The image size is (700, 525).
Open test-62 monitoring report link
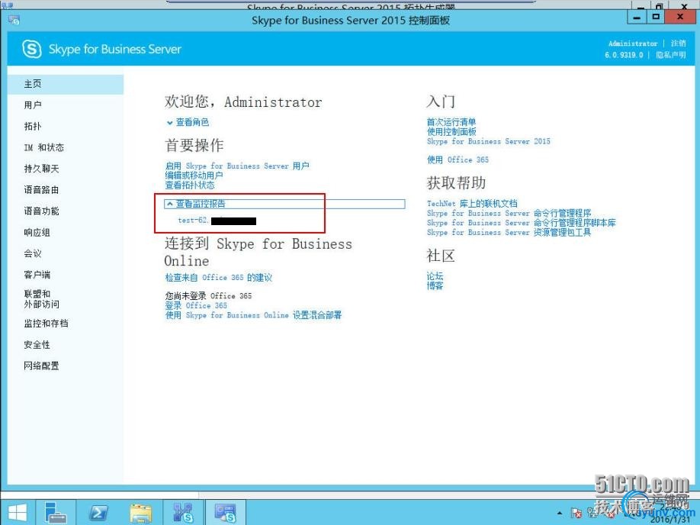click(x=217, y=221)
